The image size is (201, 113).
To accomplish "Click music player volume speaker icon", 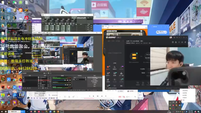I will coord(127,97).
